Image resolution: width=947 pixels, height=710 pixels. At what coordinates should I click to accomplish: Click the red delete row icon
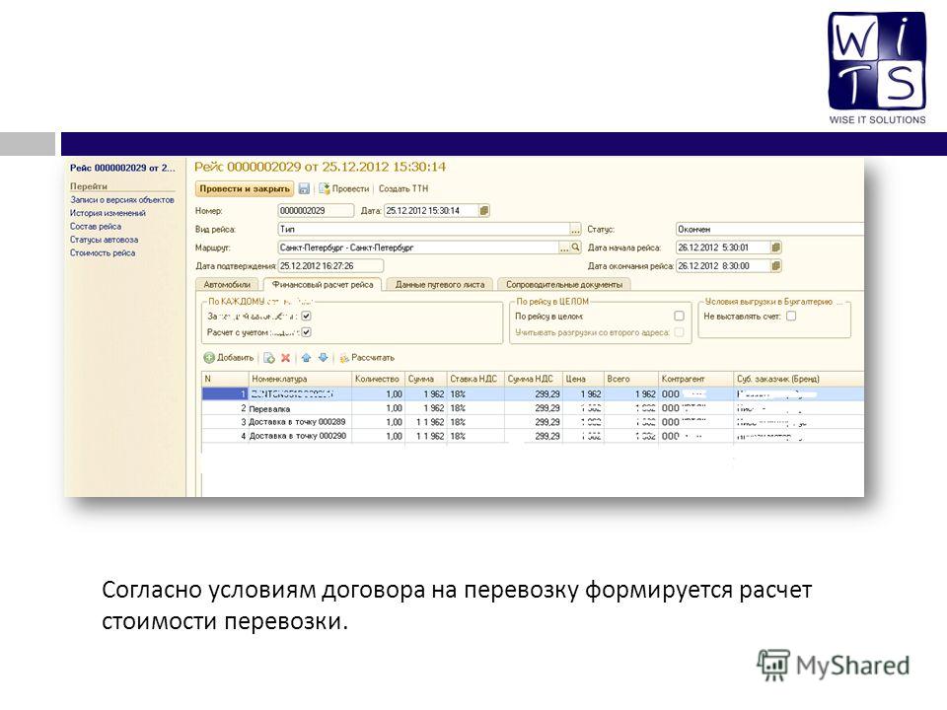(x=286, y=358)
